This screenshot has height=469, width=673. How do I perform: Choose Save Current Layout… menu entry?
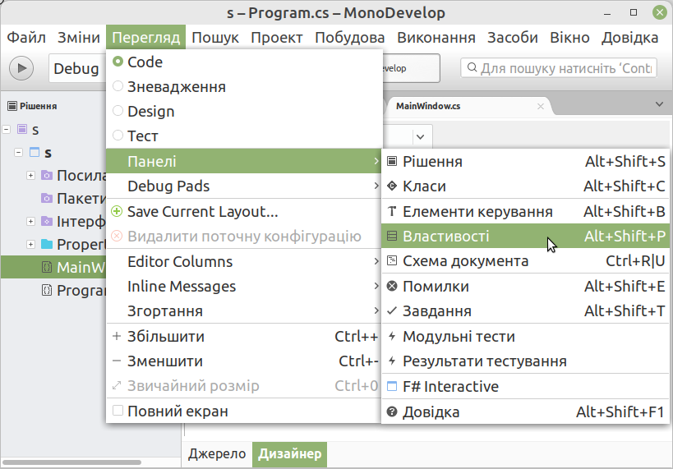(x=244, y=211)
